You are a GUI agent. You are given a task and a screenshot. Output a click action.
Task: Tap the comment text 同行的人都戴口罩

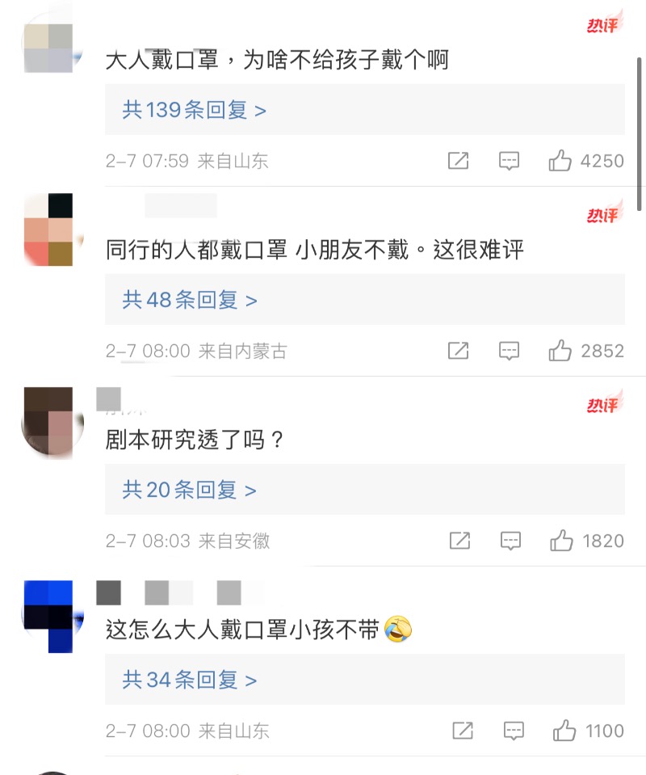[x=196, y=250]
